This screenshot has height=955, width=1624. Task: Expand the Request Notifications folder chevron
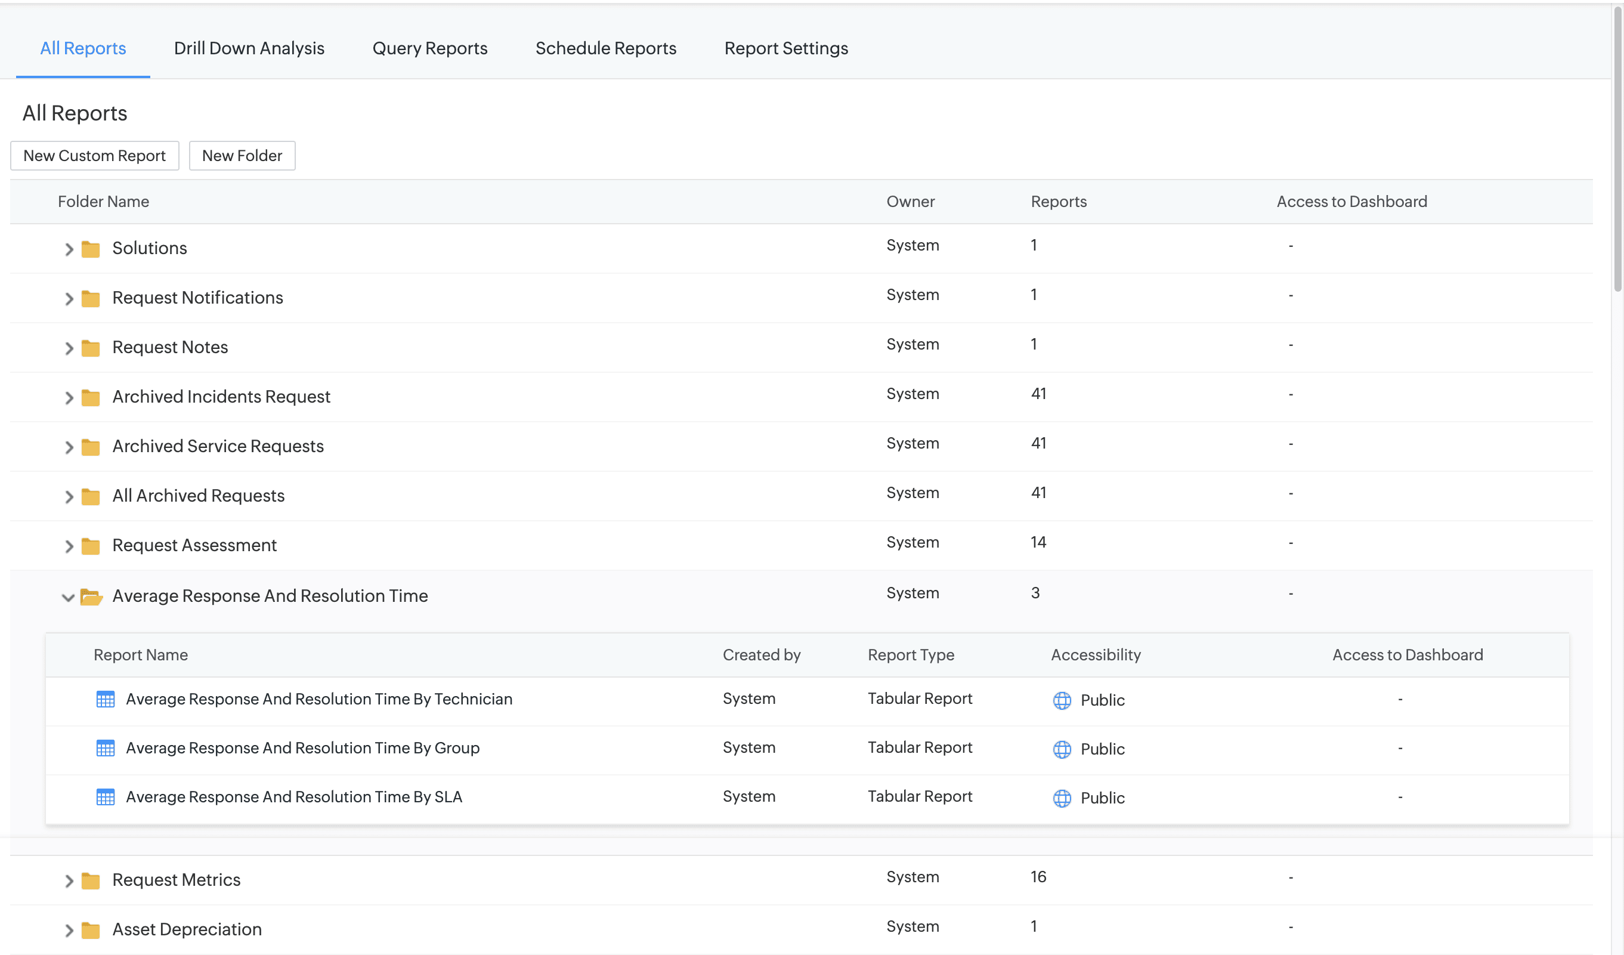(69, 298)
